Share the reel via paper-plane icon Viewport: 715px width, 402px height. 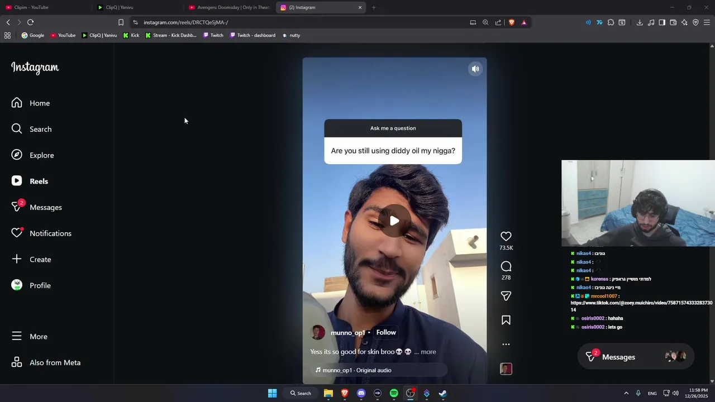(x=506, y=296)
